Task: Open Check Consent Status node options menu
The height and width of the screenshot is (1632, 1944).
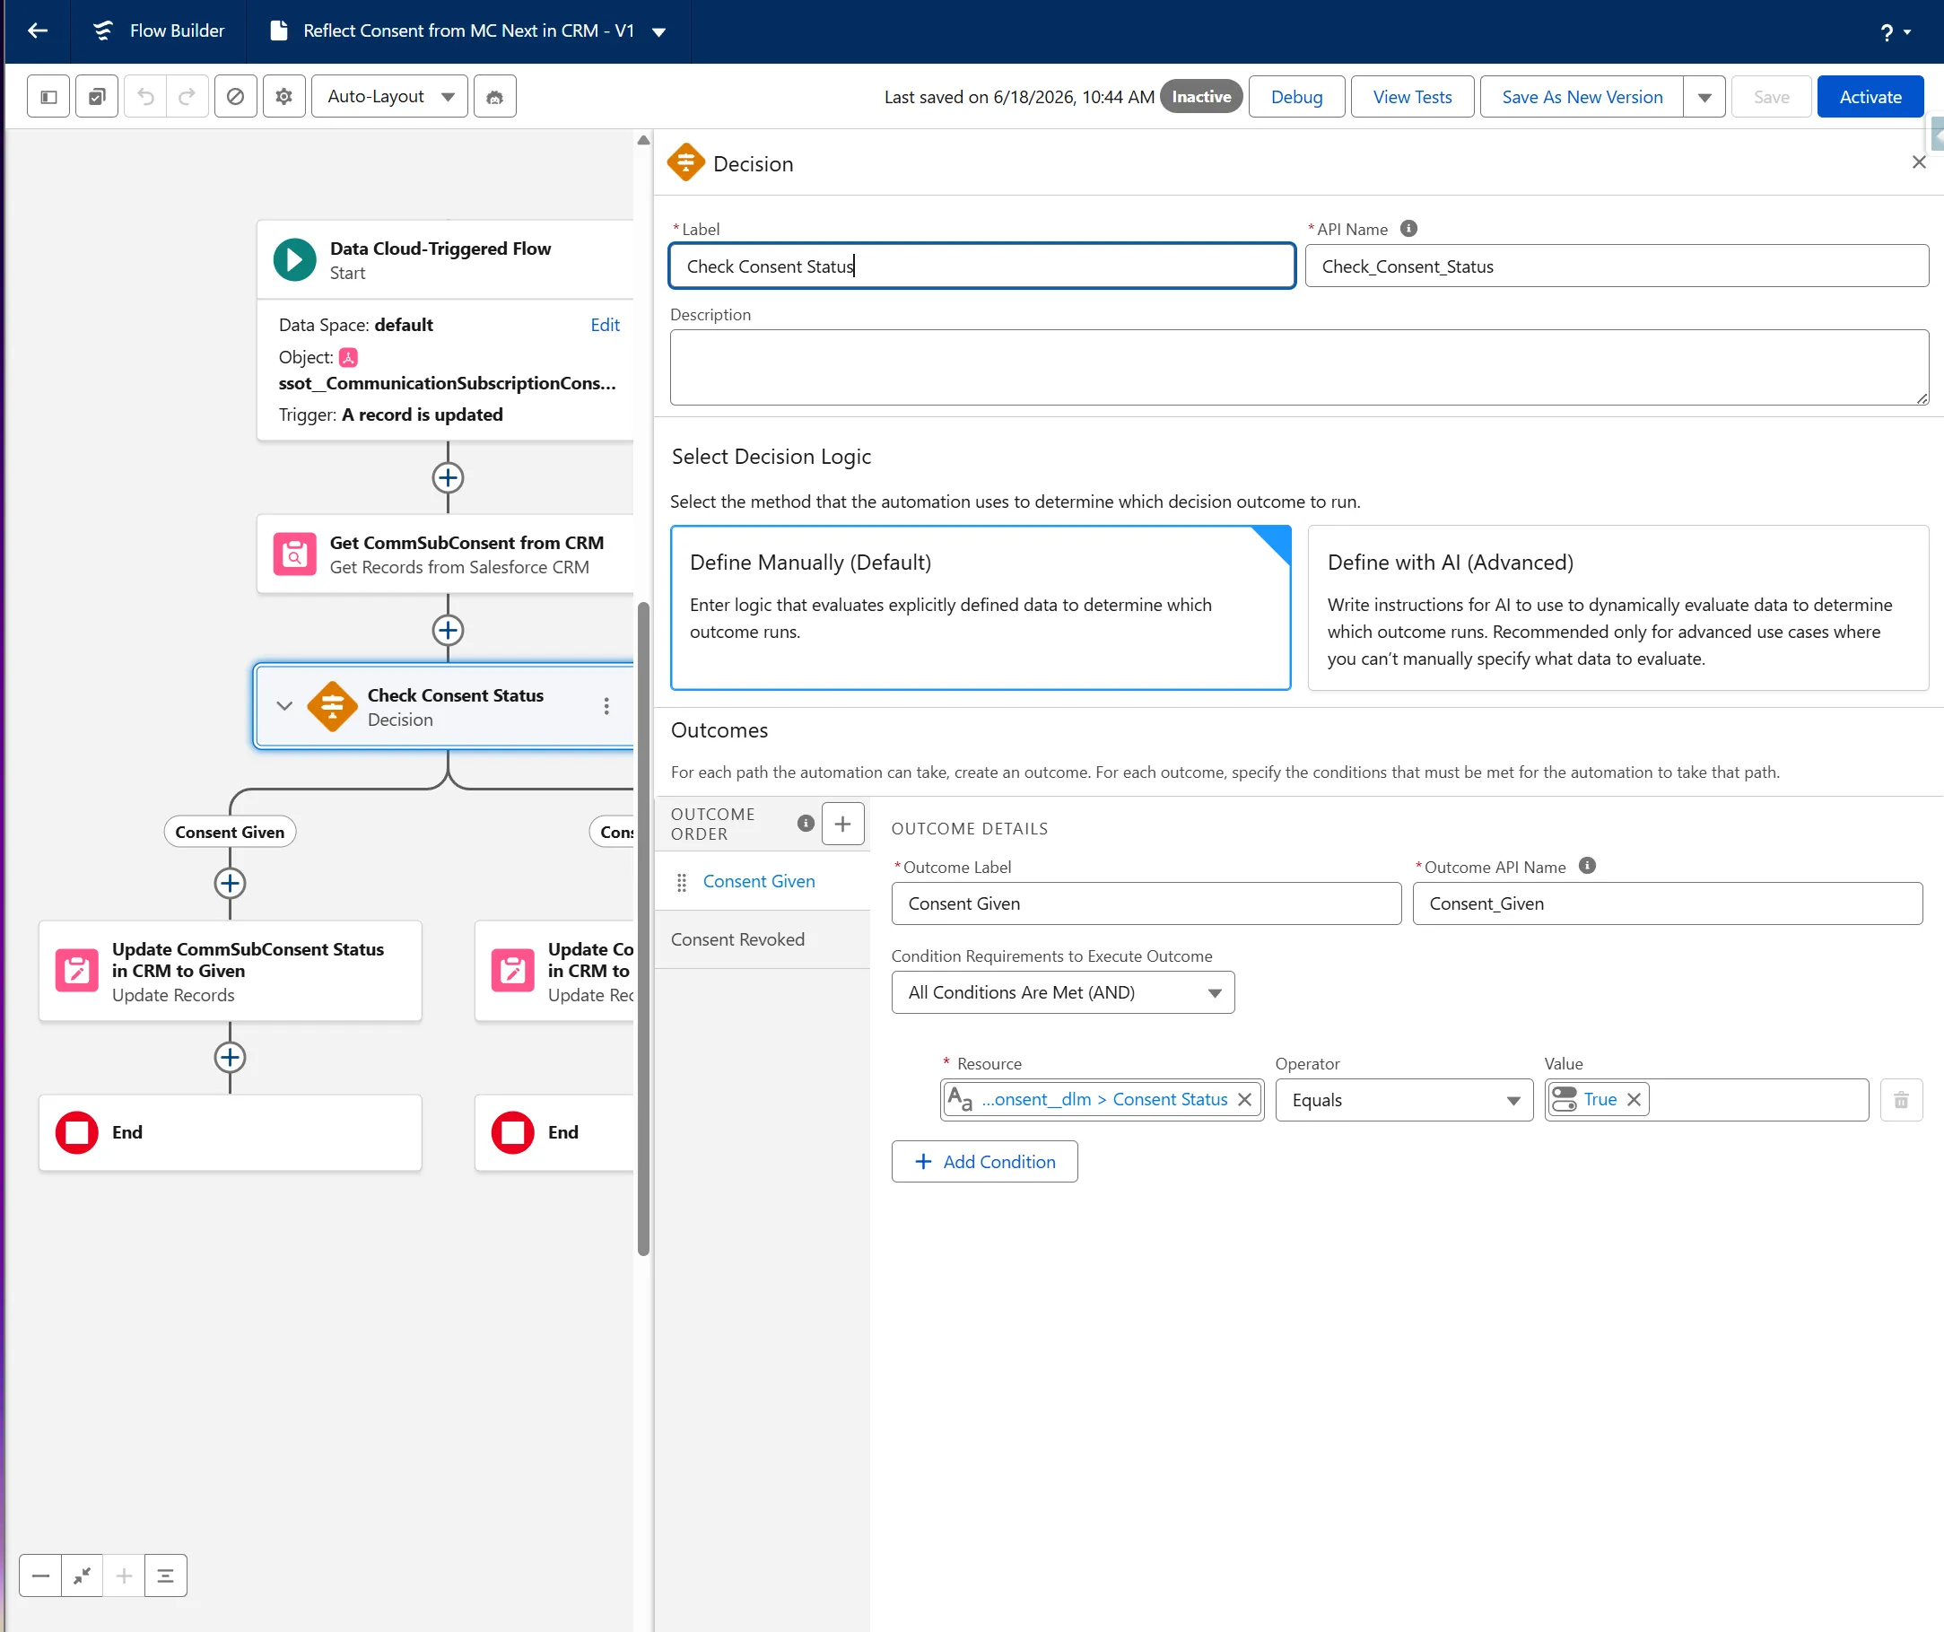Action: click(606, 706)
